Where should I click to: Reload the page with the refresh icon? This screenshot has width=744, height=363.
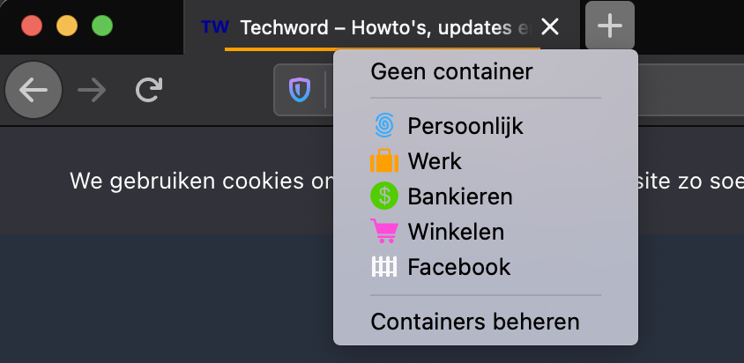pos(149,90)
